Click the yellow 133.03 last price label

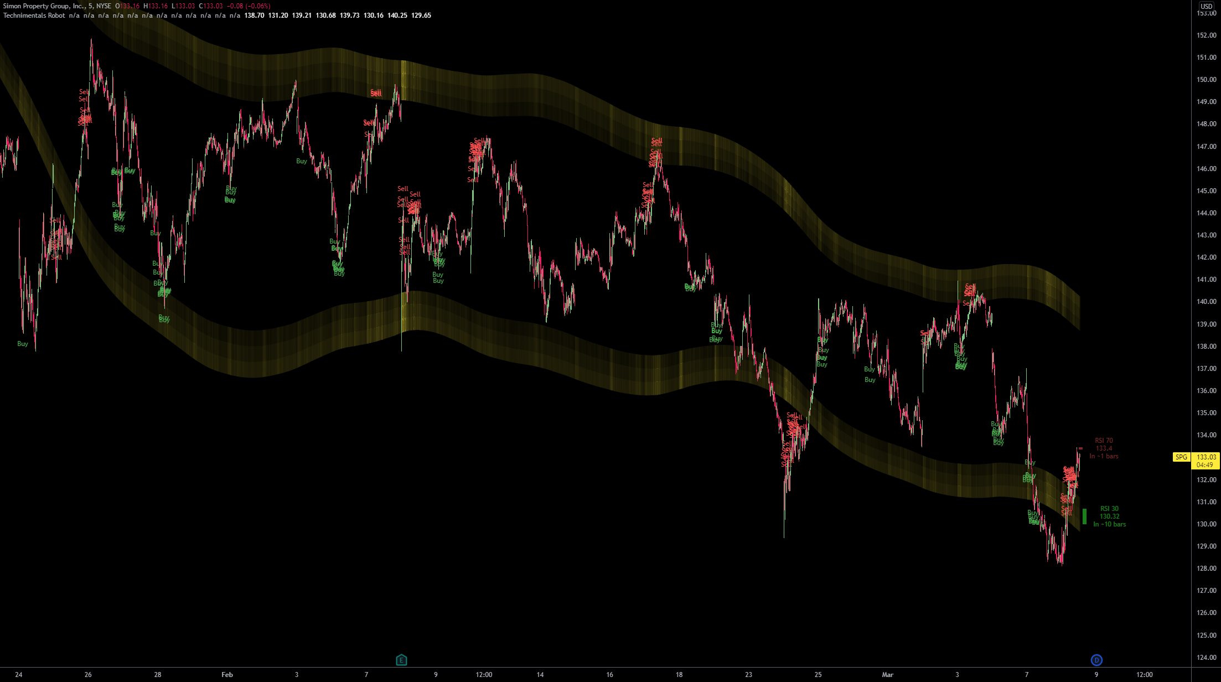[1206, 457]
